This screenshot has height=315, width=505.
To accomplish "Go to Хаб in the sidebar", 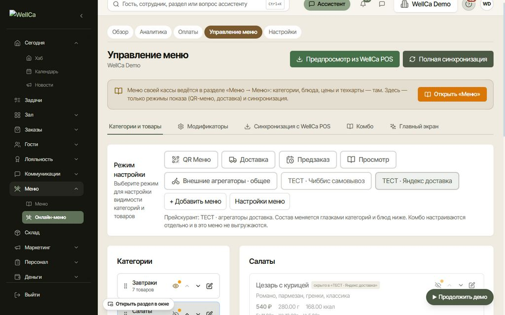I will [38, 58].
